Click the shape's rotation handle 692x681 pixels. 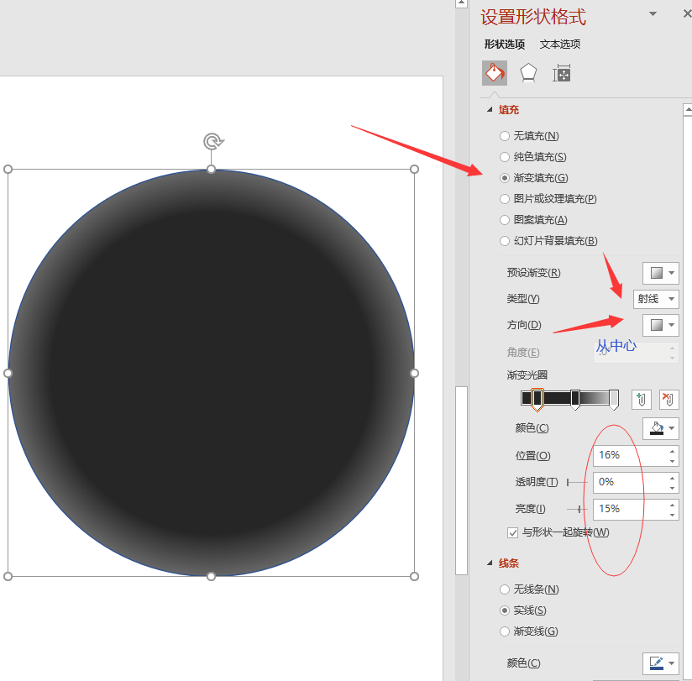tap(213, 142)
